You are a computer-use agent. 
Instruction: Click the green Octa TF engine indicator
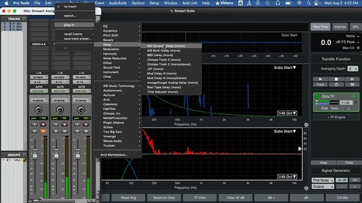pyautogui.click(x=317, y=96)
